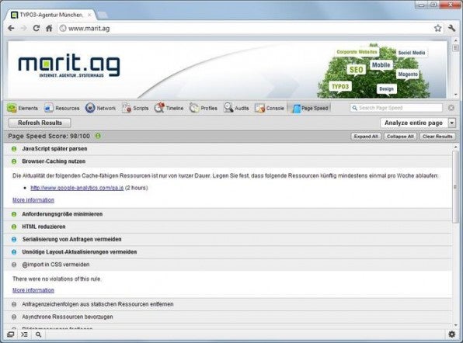Open the Analyze entire page dropdown arrow
This screenshot has width=463, height=343.
coord(452,123)
